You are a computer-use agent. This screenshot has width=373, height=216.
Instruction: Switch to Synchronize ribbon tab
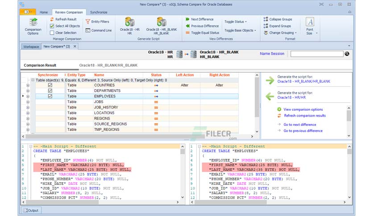click(x=99, y=12)
